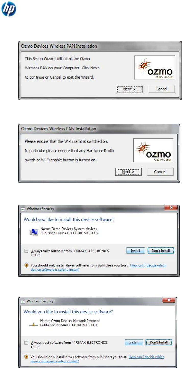Click Windows Security title icon of System devices dialog

pos(22,209)
